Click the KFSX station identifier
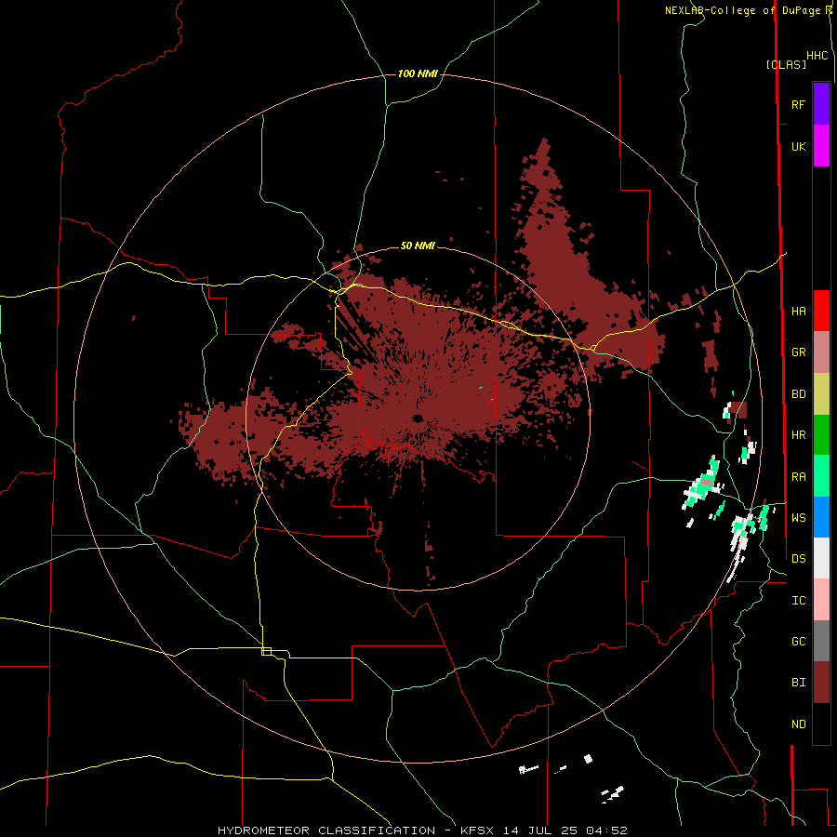 pyautogui.click(x=477, y=830)
